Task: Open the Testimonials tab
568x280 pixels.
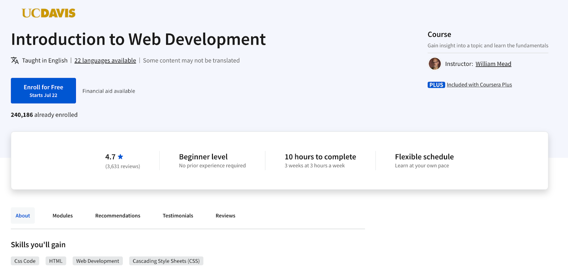Action: pos(178,215)
